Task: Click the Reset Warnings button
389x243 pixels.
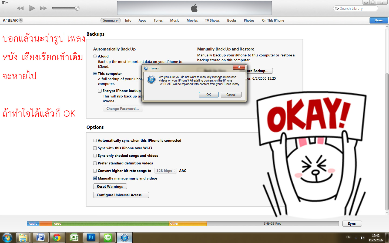Action: 110,186
